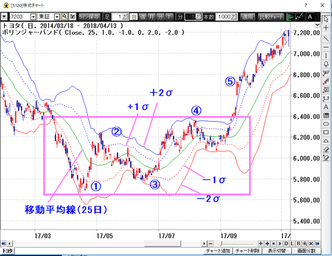Toggle the R button in bottom bar
The width and height of the screenshot is (332, 256).
(x=299, y=244)
